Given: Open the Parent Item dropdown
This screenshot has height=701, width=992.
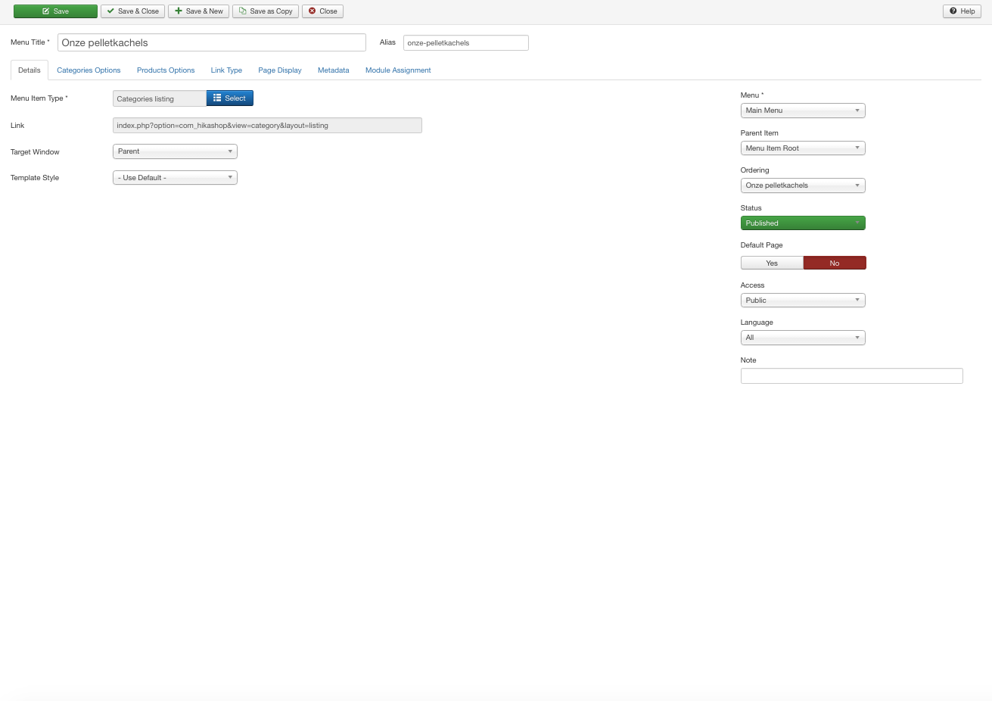Looking at the screenshot, I should pos(803,148).
